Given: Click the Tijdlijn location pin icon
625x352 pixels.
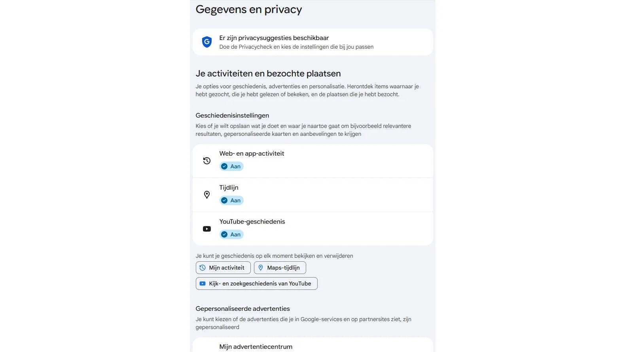Looking at the screenshot, I should click(206, 195).
